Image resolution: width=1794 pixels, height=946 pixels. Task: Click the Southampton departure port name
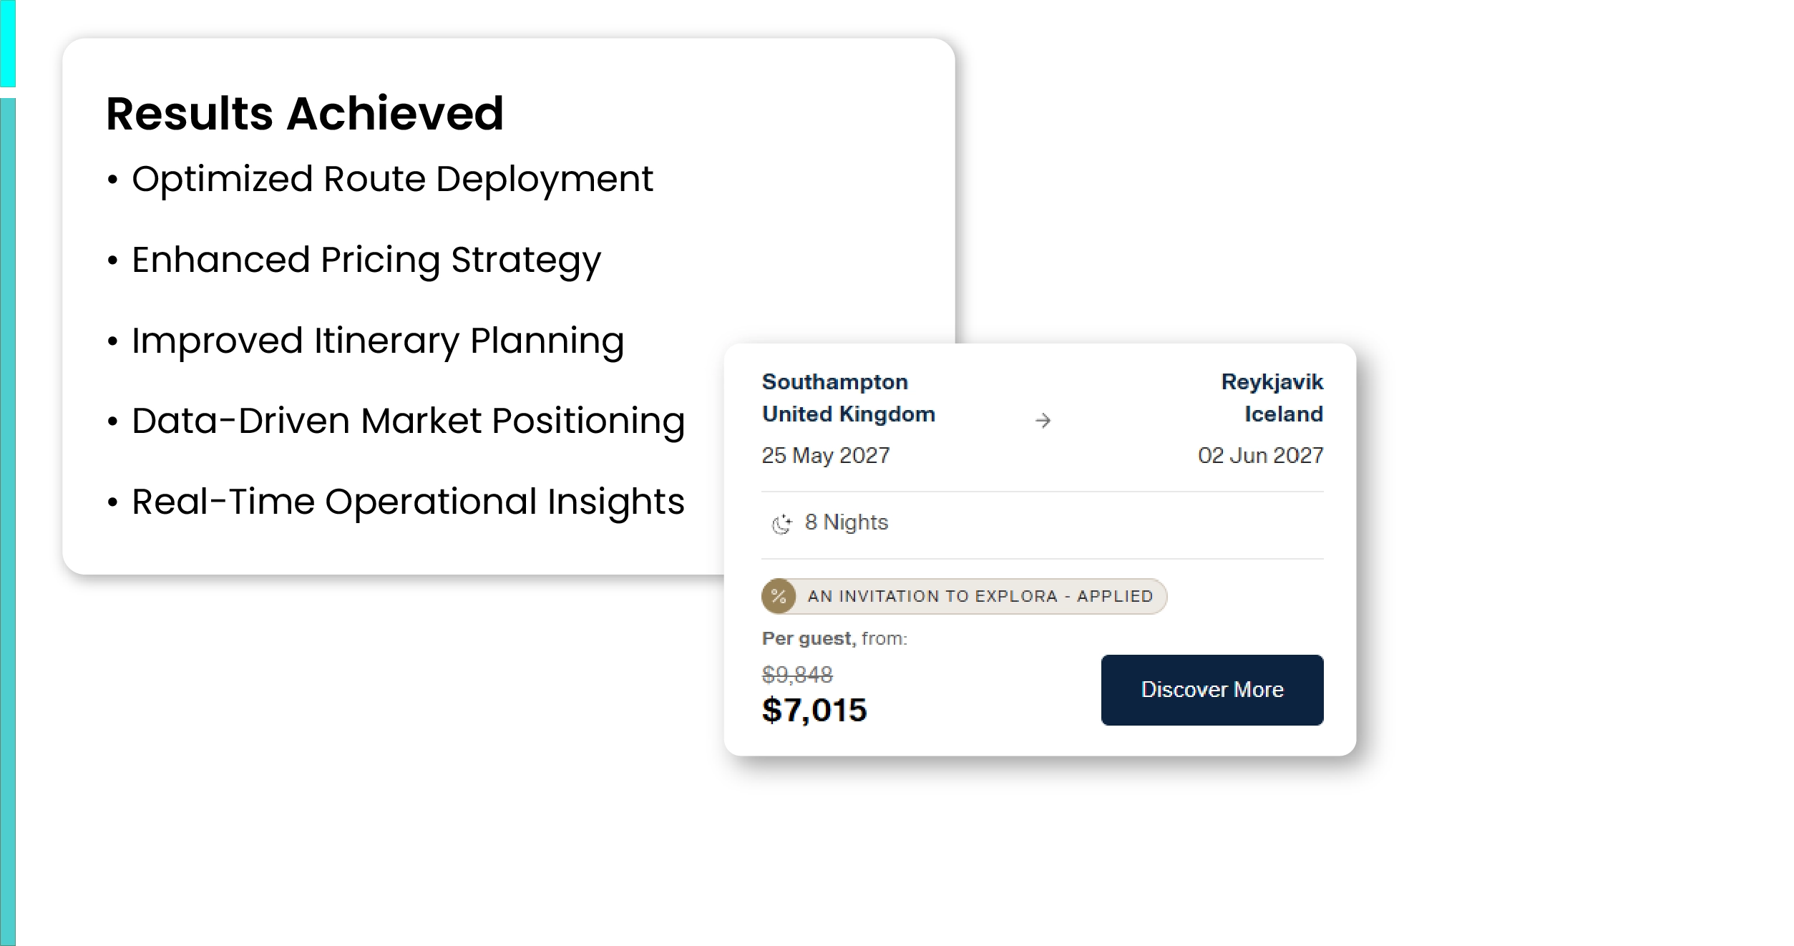834,382
